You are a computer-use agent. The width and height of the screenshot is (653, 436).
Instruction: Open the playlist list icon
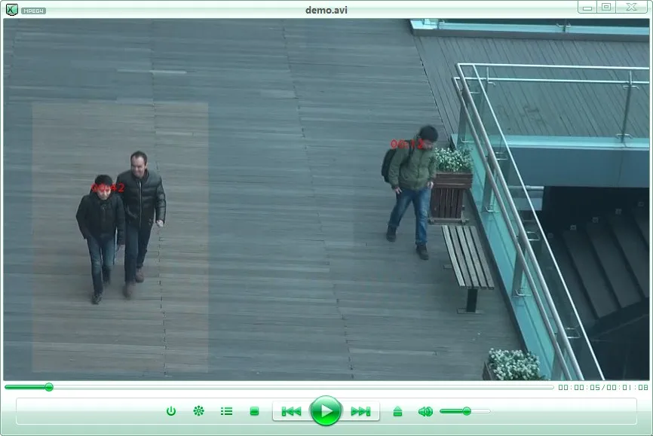click(226, 411)
